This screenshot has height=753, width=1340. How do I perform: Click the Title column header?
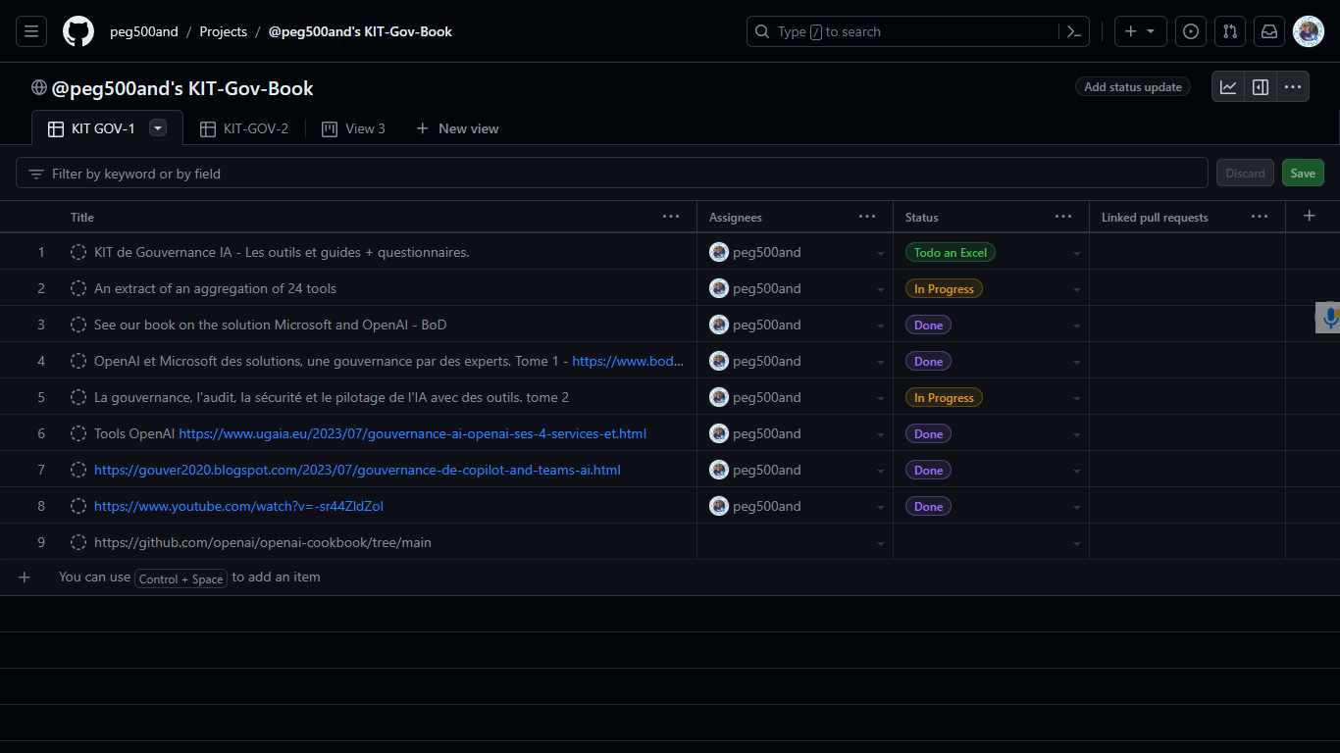tap(82, 217)
